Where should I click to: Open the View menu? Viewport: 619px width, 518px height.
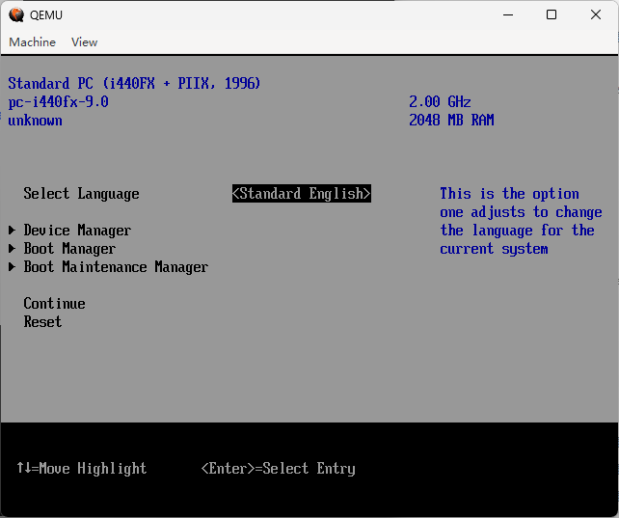(85, 42)
